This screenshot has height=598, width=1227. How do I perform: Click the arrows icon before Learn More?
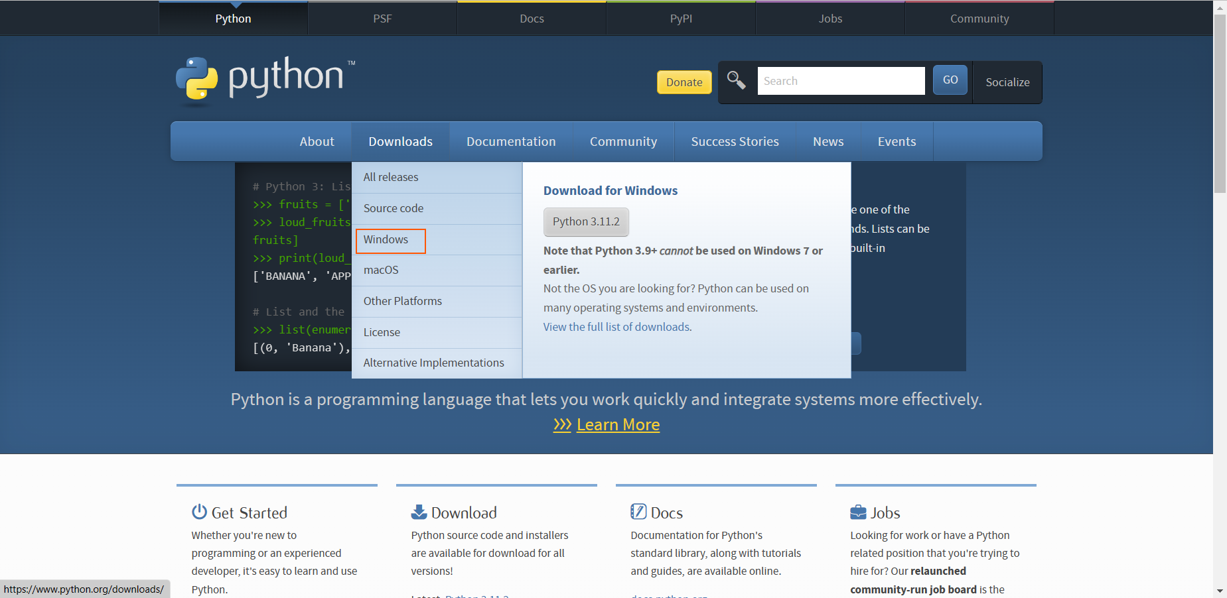coord(562,424)
